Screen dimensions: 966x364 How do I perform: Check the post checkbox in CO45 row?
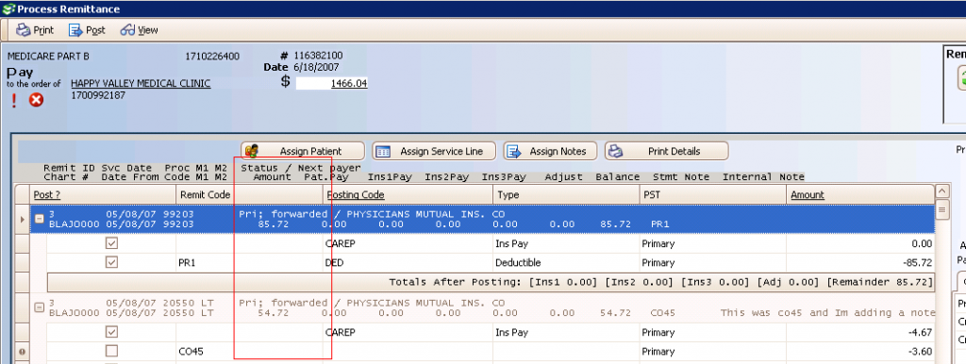(x=111, y=351)
